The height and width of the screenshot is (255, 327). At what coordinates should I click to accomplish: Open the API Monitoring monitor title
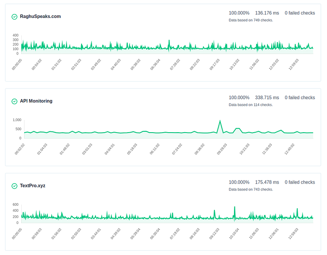pyautogui.click(x=36, y=101)
